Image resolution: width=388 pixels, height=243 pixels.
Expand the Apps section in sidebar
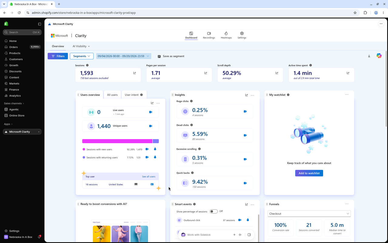[8, 124]
